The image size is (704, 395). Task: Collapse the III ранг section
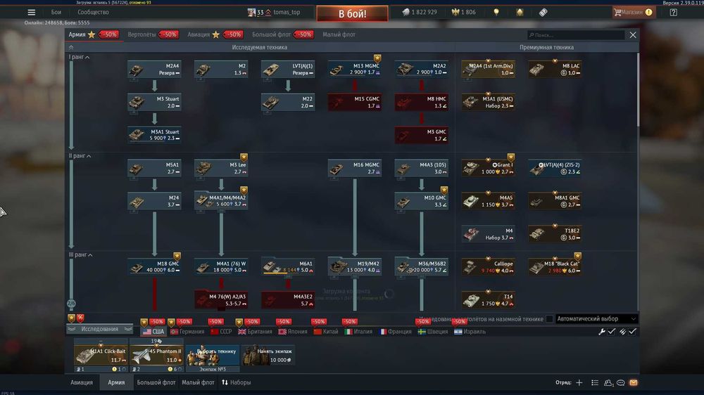81,254
